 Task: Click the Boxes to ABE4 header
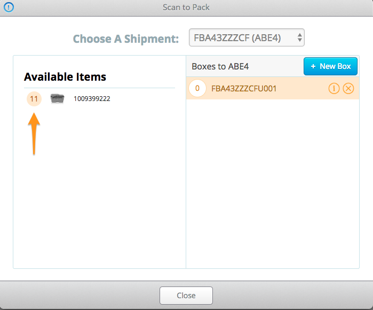point(220,66)
